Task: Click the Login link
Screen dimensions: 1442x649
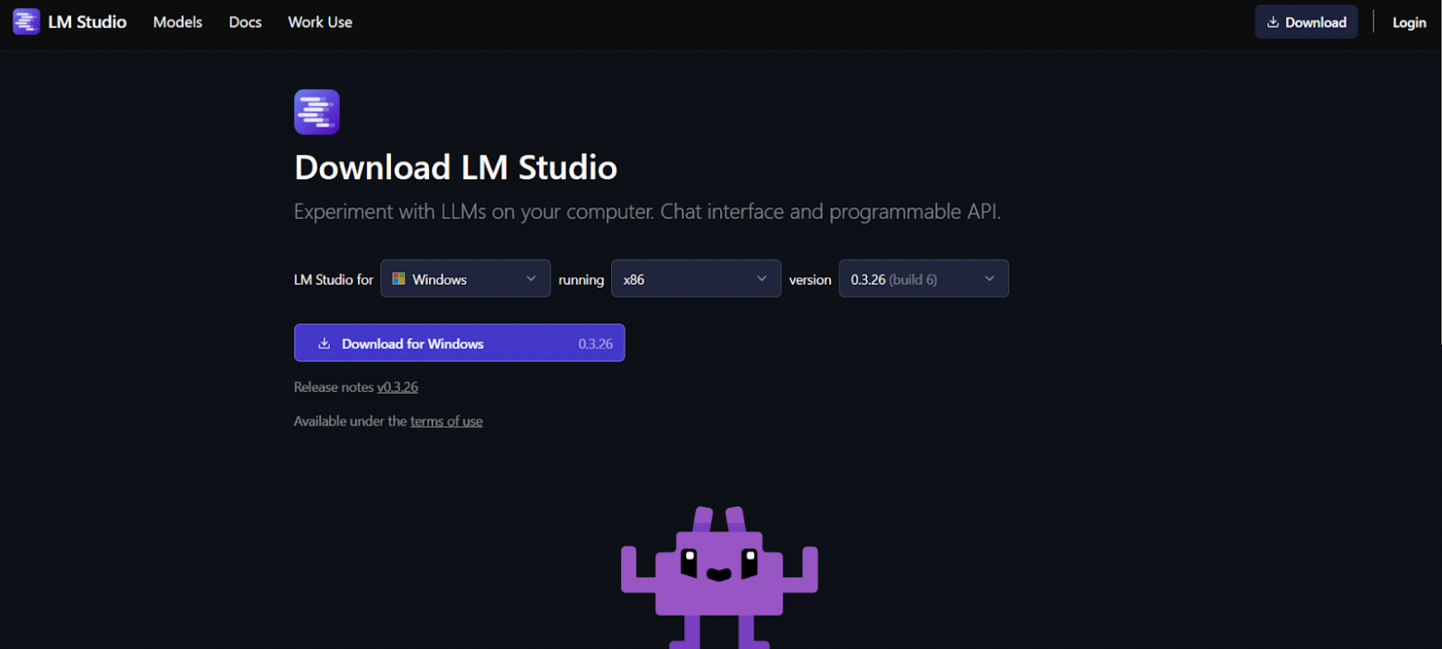Action: click(x=1409, y=22)
